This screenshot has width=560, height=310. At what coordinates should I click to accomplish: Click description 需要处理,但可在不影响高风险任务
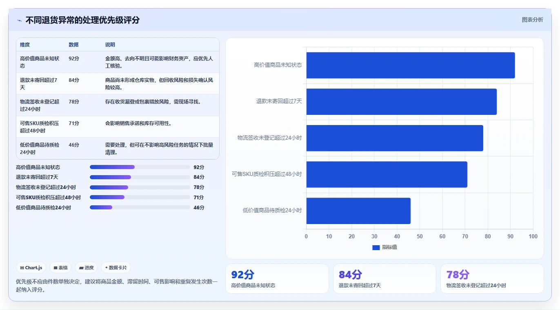(159, 149)
